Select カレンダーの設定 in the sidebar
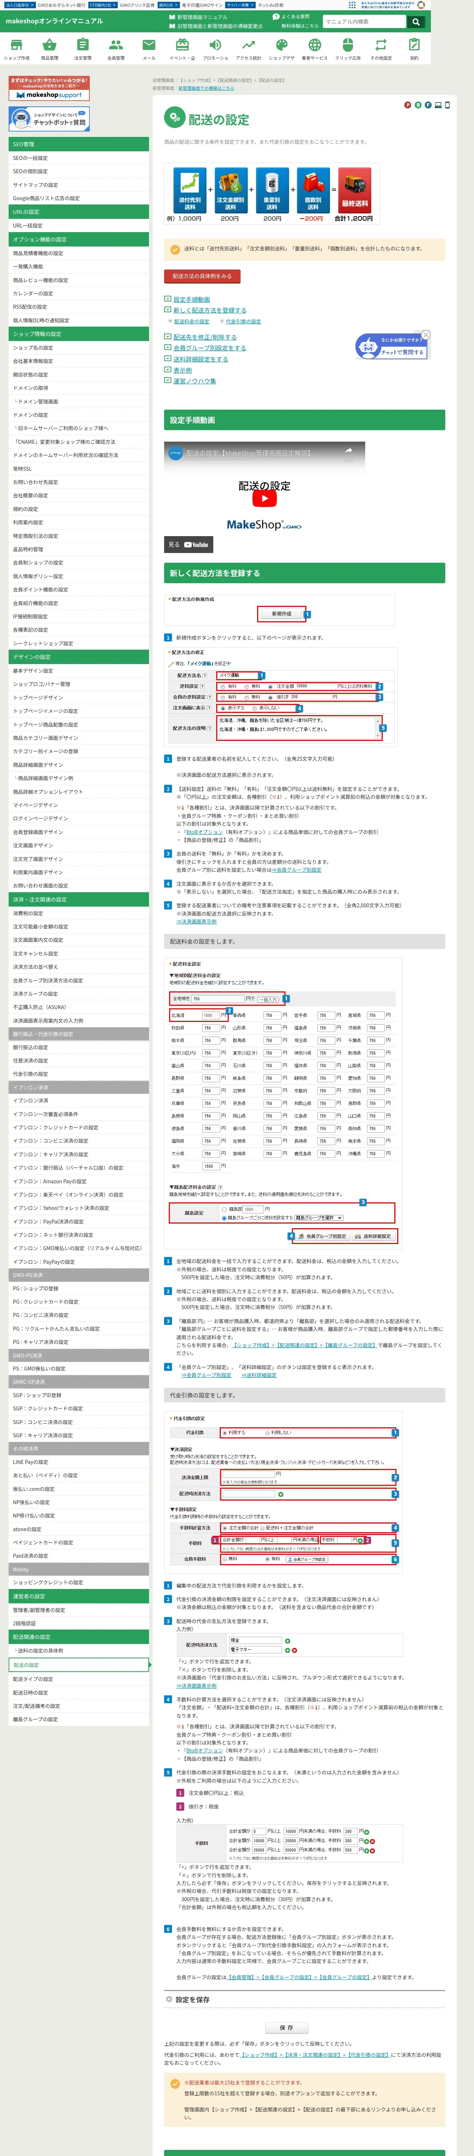The image size is (474, 2156). pos(79,294)
